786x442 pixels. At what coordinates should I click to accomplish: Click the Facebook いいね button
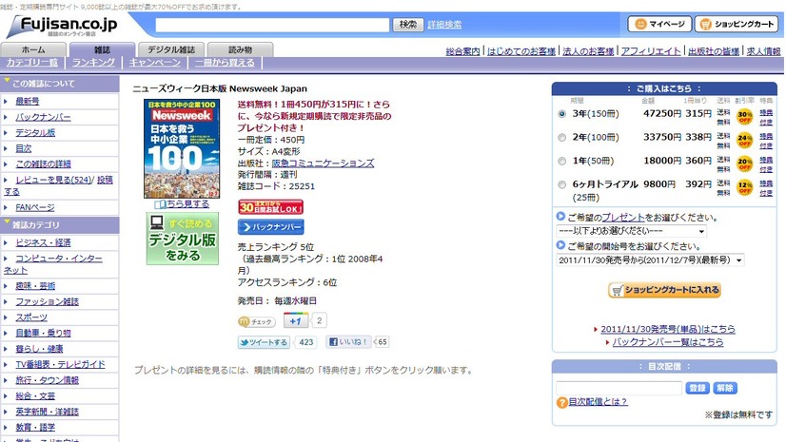(x=348, y=342)
